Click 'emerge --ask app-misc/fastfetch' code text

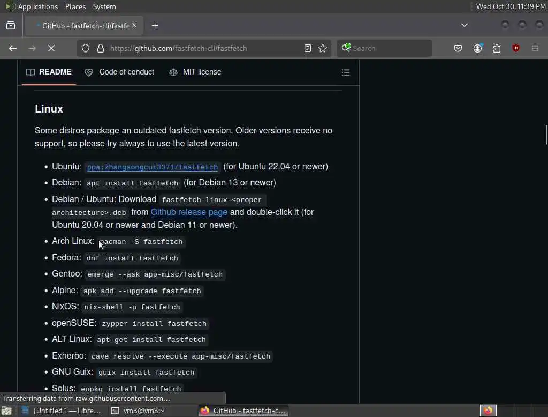[155, 274]
